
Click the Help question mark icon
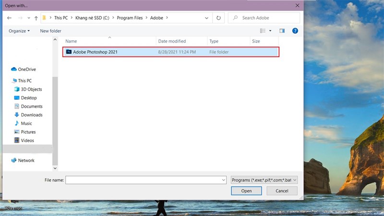(x=295, y=31)
